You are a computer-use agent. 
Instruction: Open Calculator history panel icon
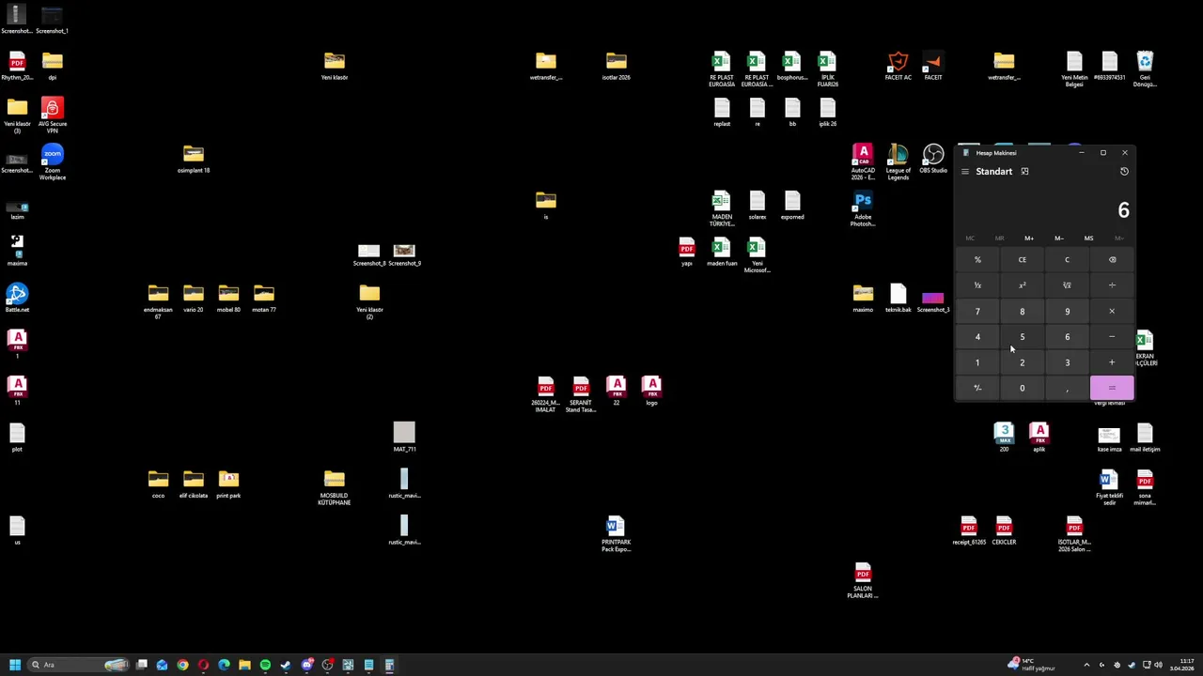[x=1124, y=172]
